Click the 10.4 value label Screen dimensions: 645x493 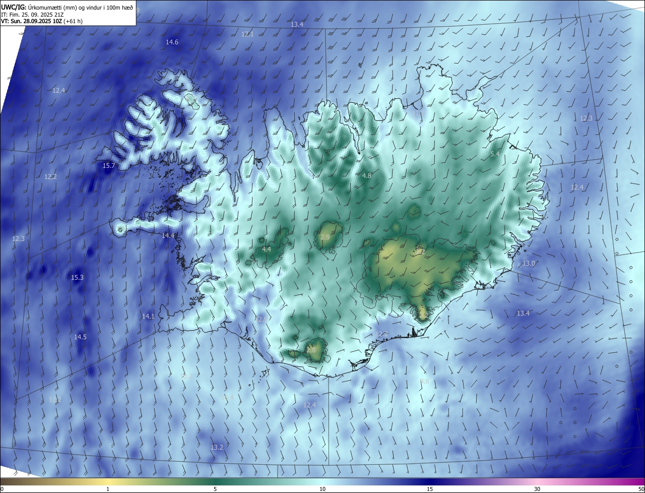coord(228,398)
